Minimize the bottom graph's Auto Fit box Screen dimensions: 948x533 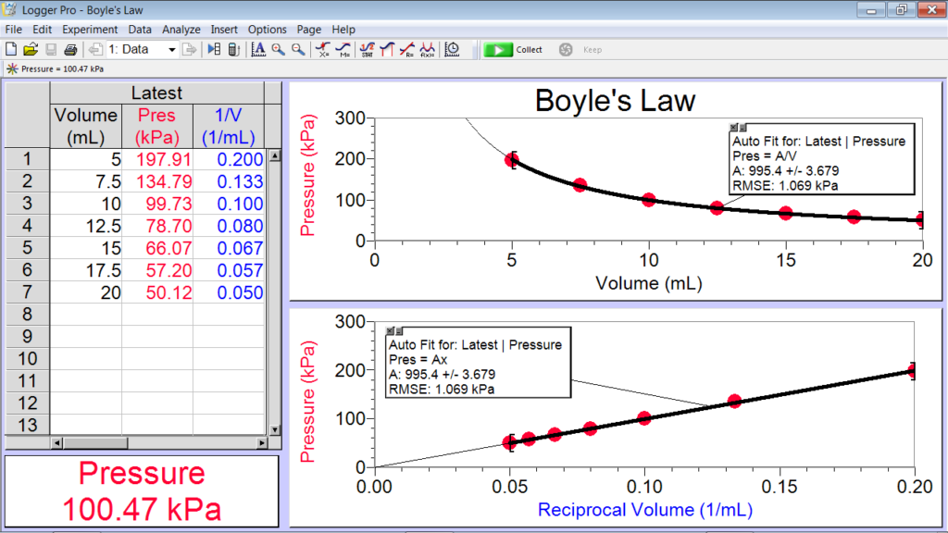click(399, 331)
